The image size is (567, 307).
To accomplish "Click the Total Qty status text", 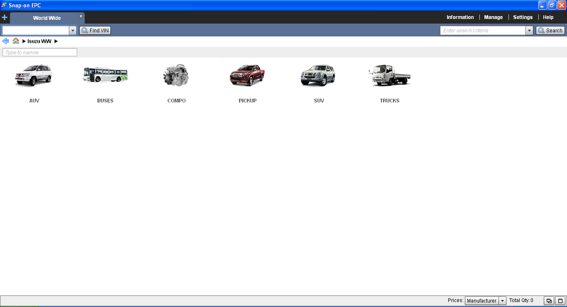I will tap(521, 300).
